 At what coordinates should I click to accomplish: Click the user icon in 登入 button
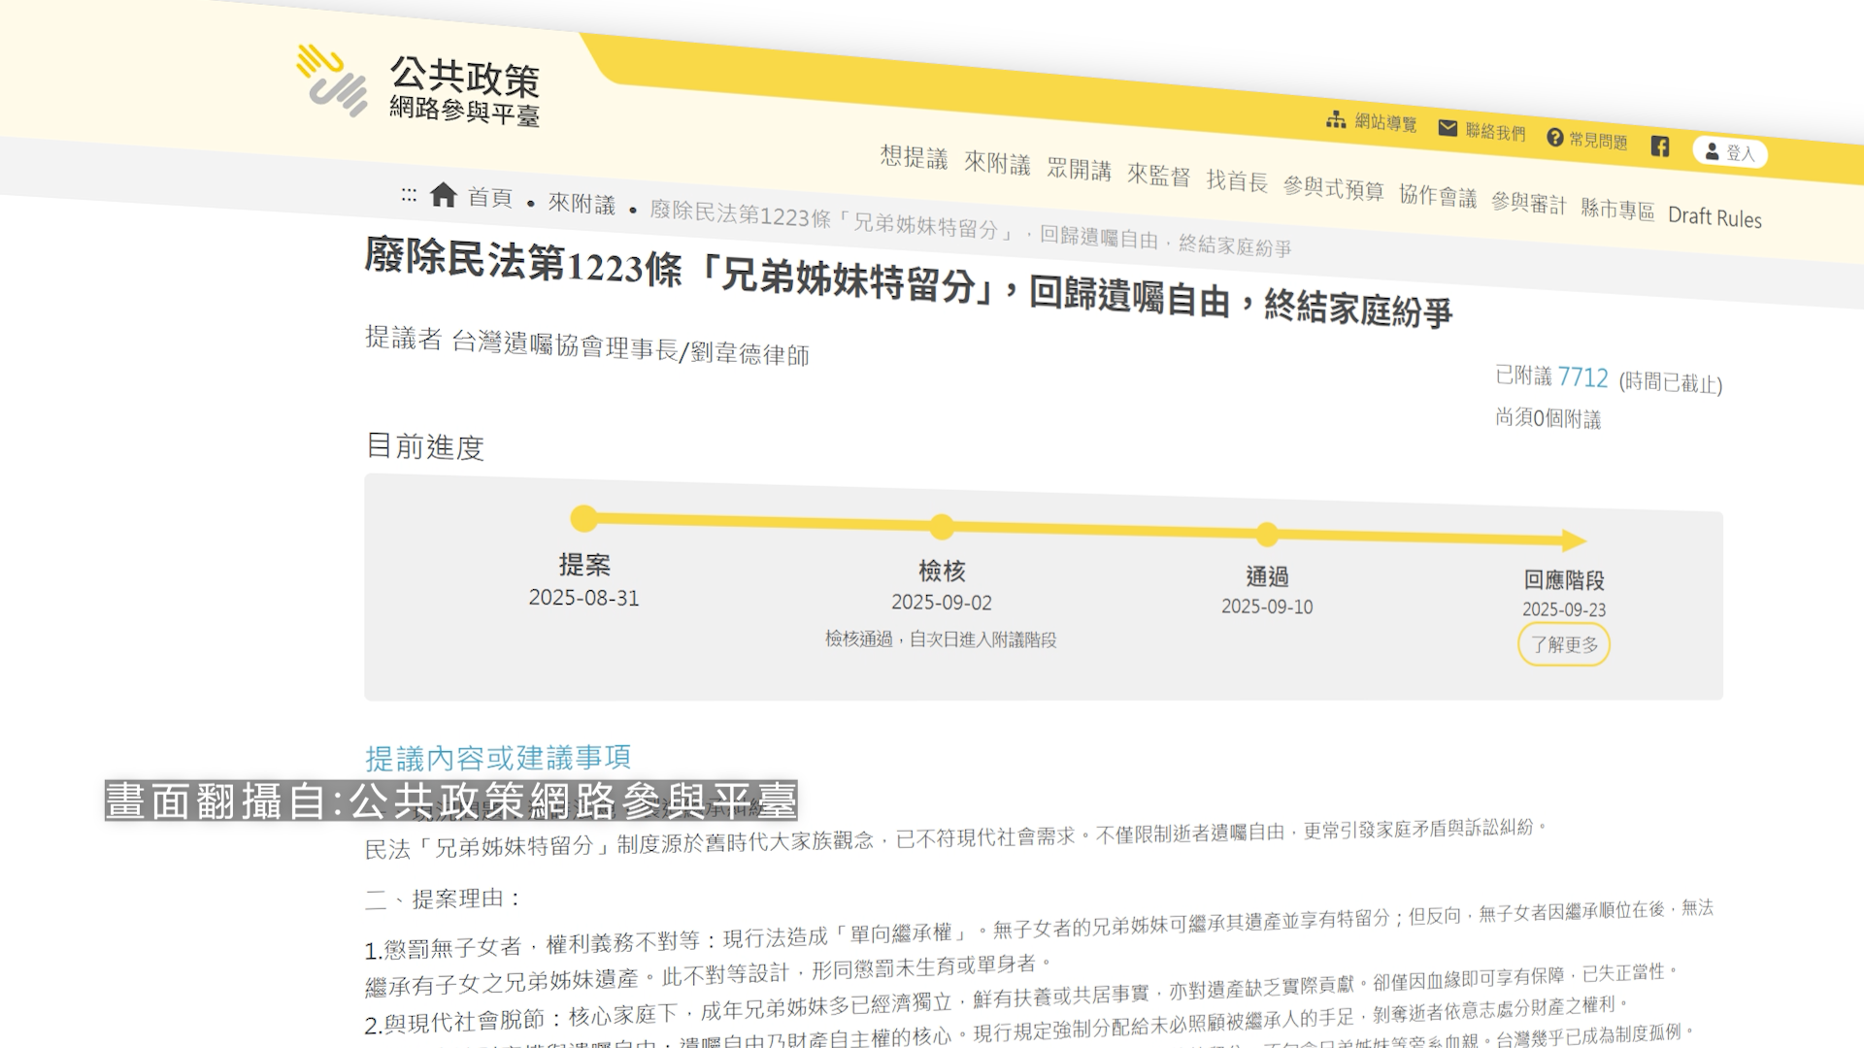(1713, 151)
